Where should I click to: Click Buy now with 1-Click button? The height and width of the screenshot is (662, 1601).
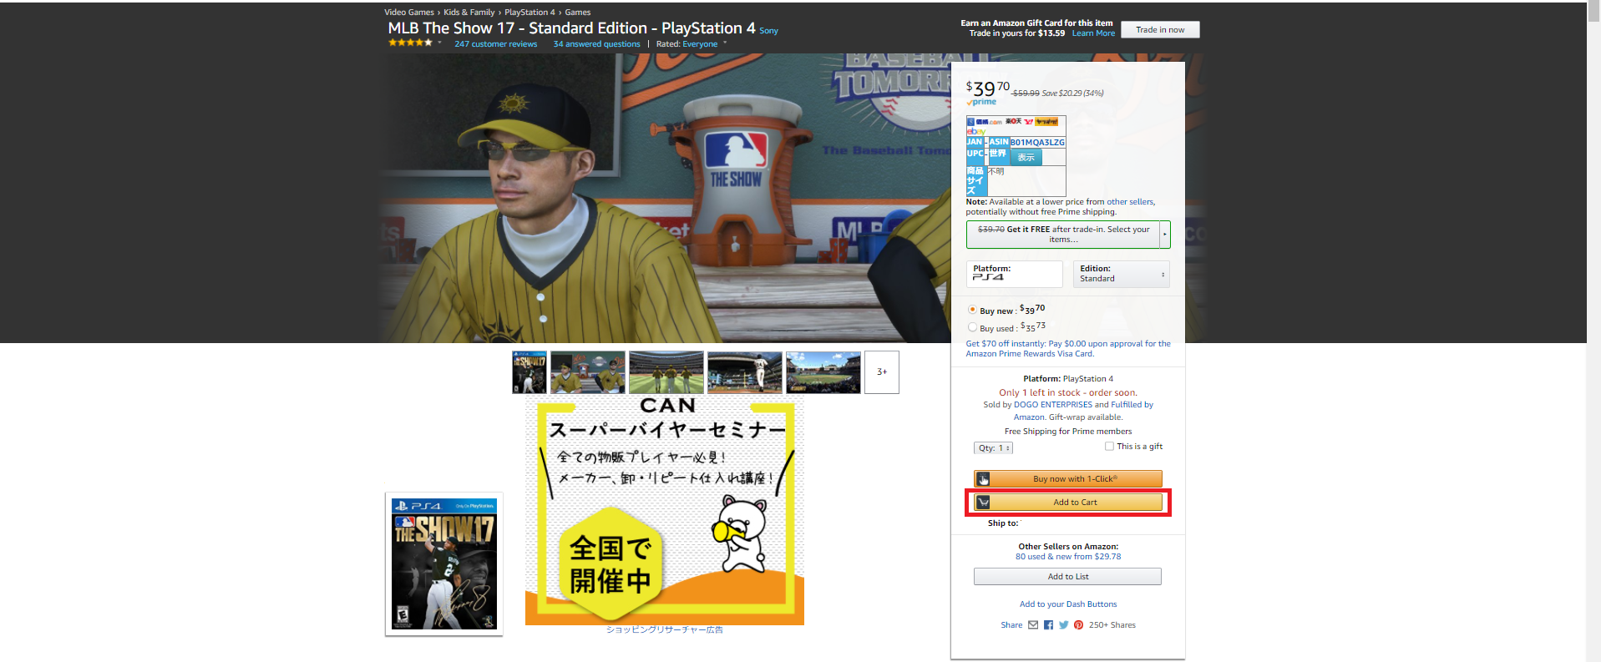1068,479
